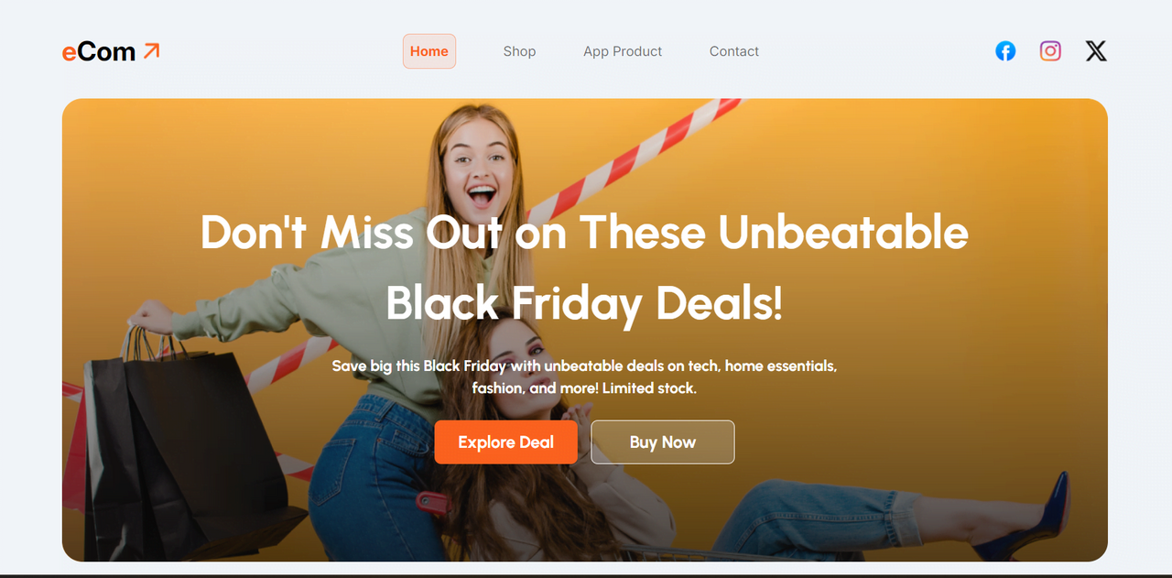Click the Black Friday Deals headline
The height and width of the screenshot is (578, 1172).
point(584,267)
